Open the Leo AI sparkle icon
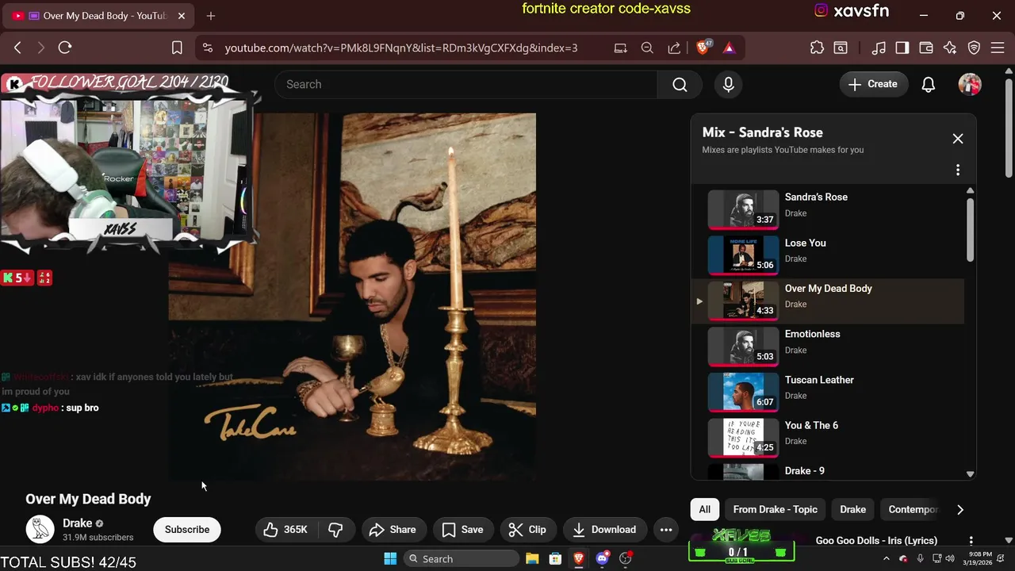1015x571 pixels. [x=950, y=48]
